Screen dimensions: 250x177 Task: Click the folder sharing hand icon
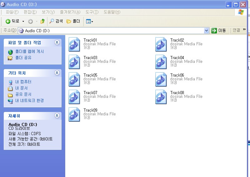click(x=10, y=58)
